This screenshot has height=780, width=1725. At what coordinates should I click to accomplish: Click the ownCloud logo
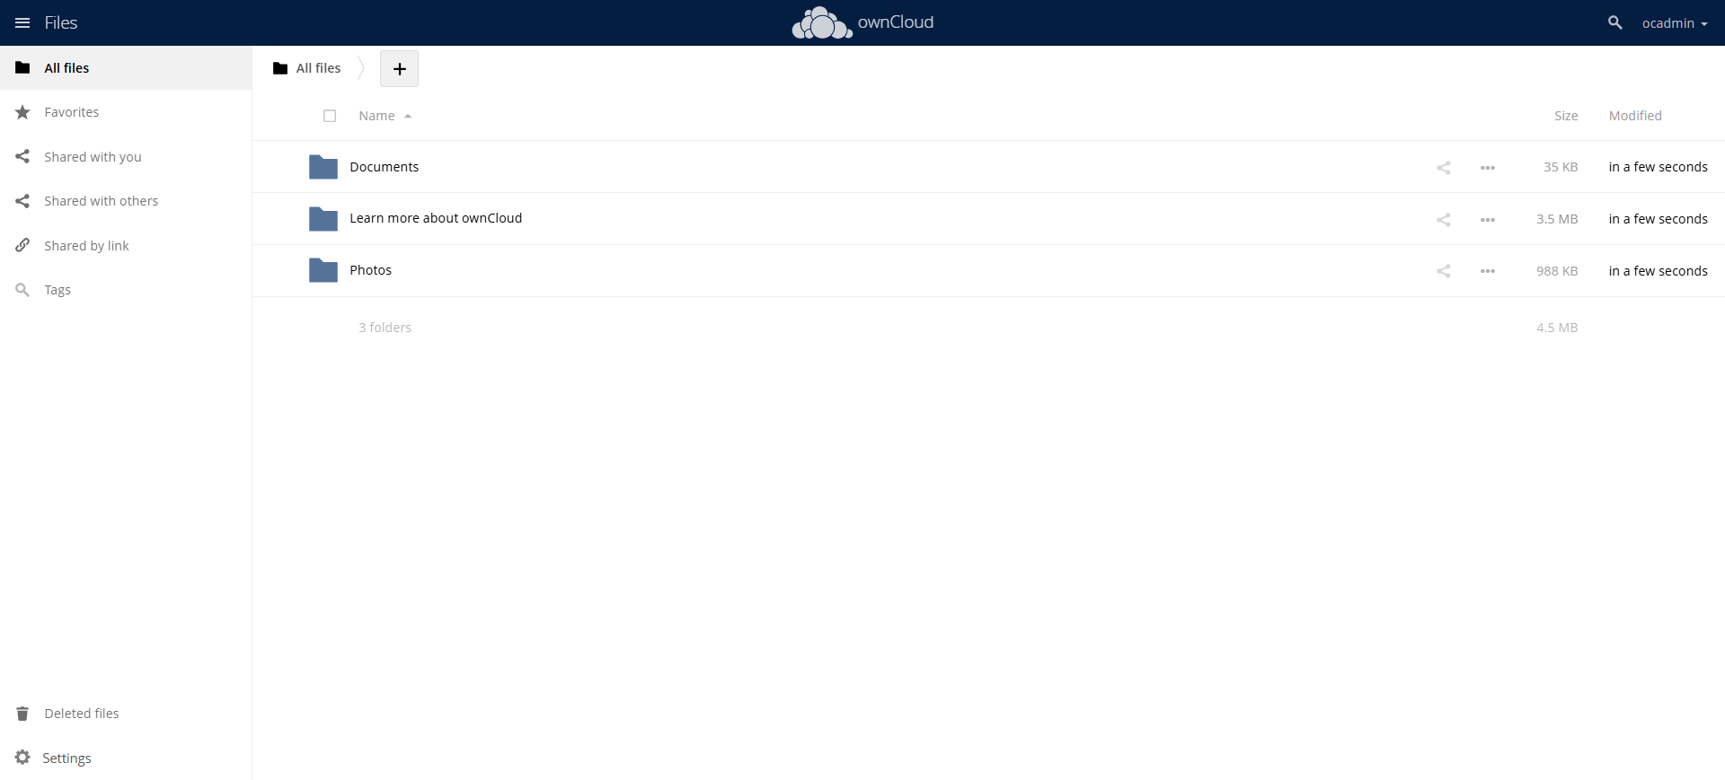pyautogui.click(x=862, y=22)
